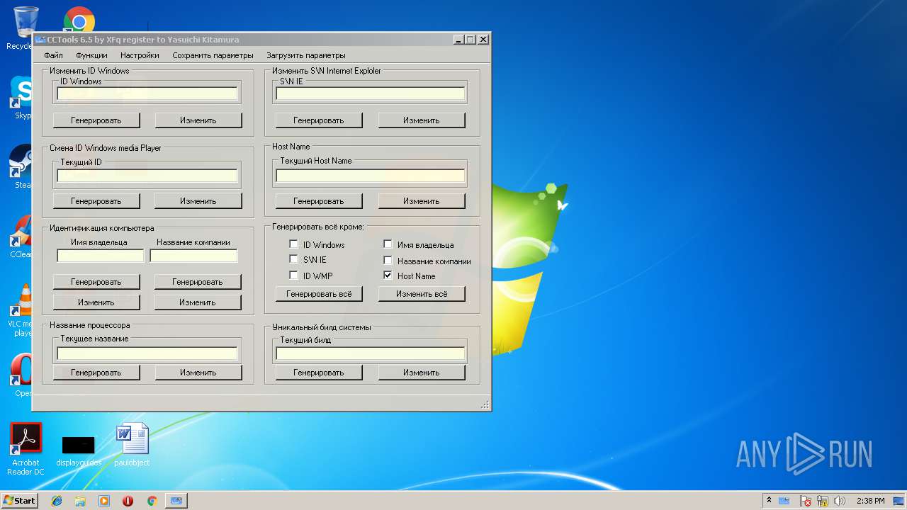Enable the ID Windows checkbox
This screenshot has height=510, width=907.
coord(294,244)
